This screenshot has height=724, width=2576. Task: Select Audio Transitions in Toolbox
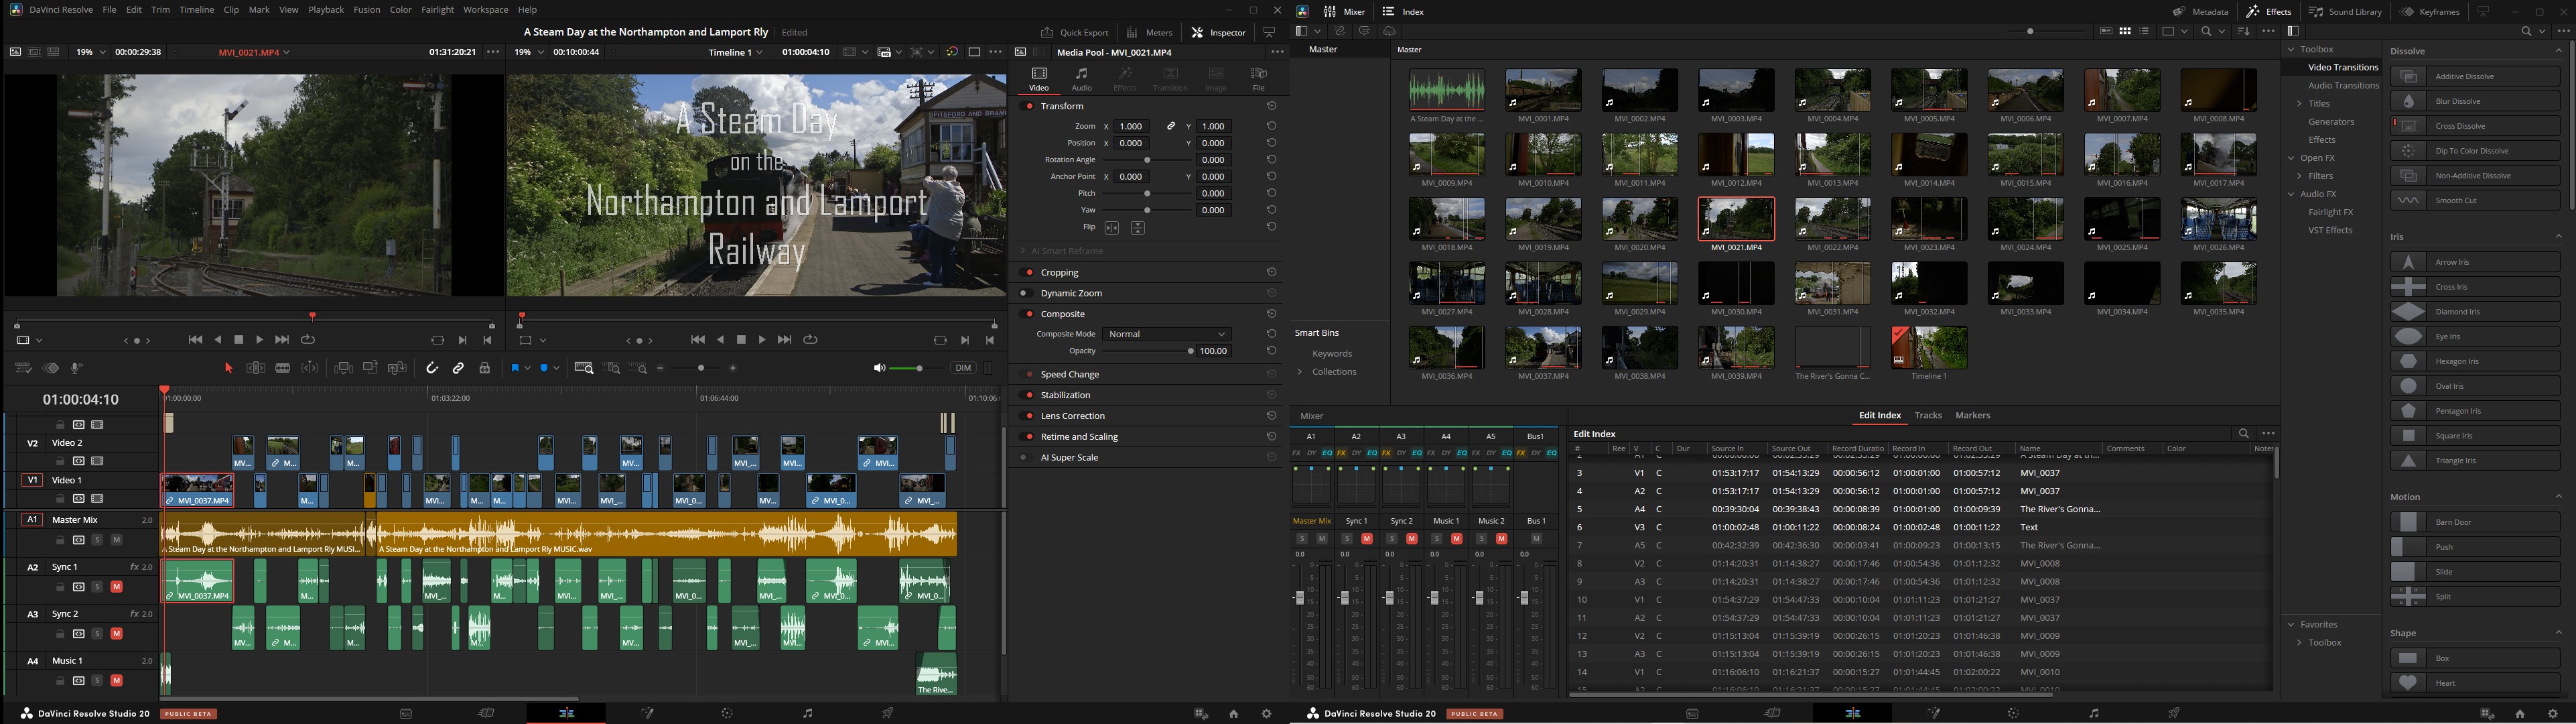(x=2343, y=85)
